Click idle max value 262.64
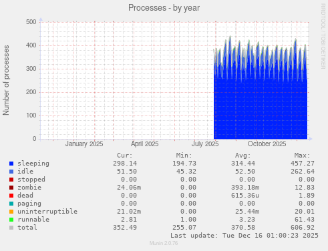 pyautogui.click(x=303, y=172)
